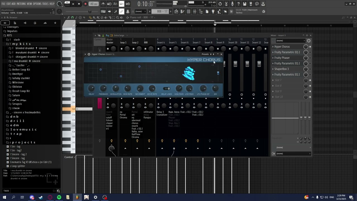Click the mixer latency clock icon

(308, 40)
